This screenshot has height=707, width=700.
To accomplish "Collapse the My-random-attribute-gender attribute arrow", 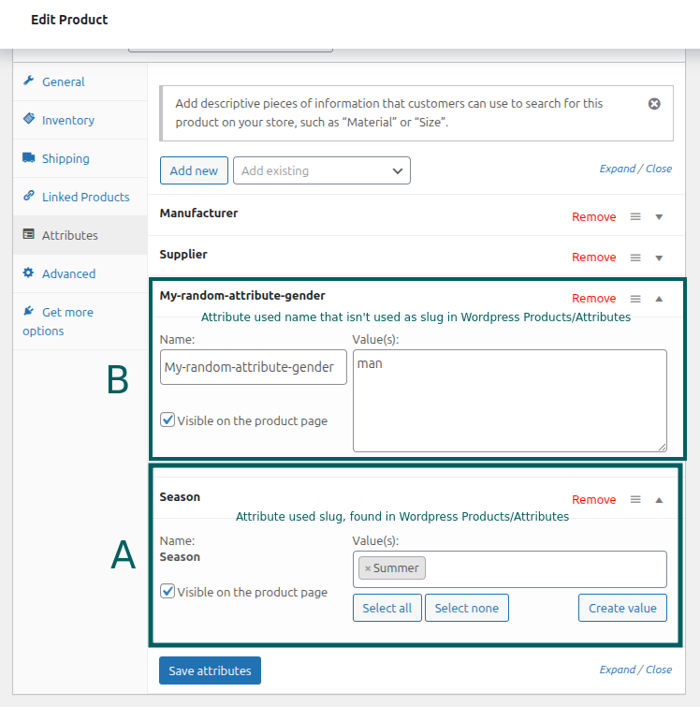I will pos(659,299).
